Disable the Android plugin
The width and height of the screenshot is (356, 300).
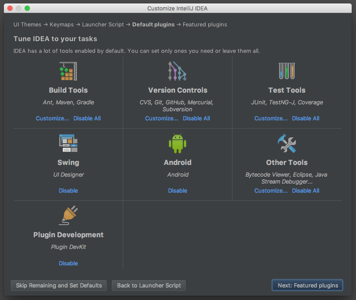(x=178, y=190)
